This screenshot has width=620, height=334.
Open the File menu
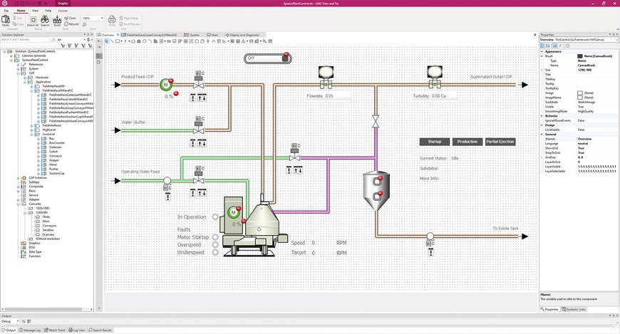click(6, 11)
